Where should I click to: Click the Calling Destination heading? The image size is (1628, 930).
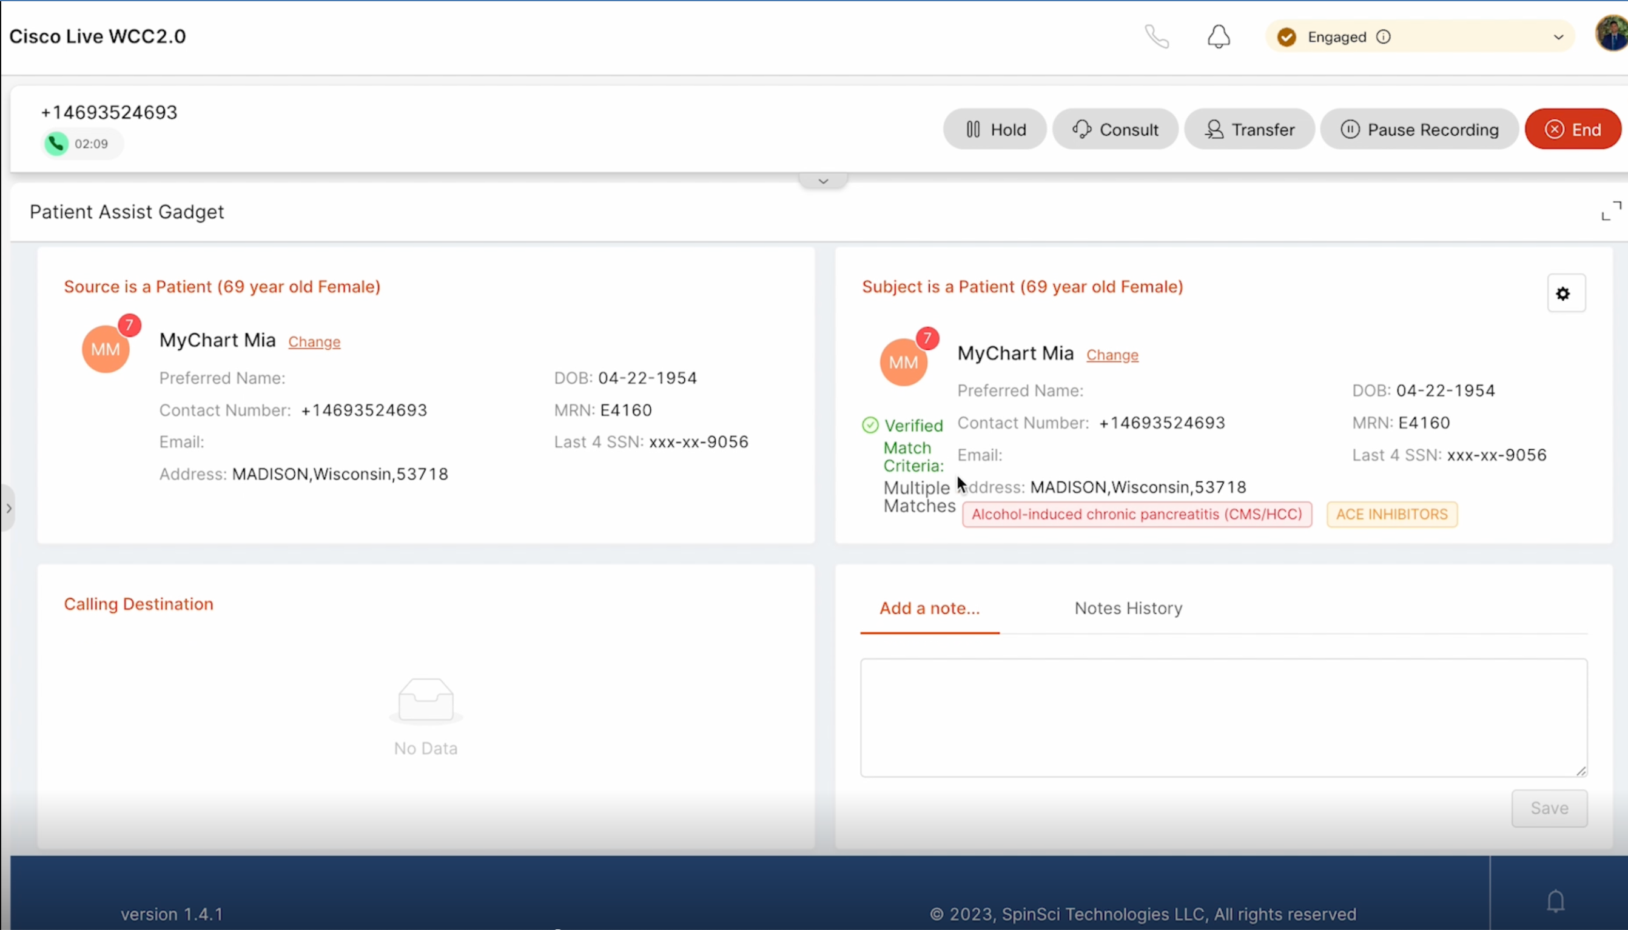[139, 604]
